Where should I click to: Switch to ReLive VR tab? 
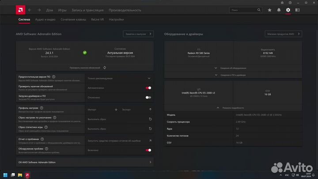coord(97,19)
